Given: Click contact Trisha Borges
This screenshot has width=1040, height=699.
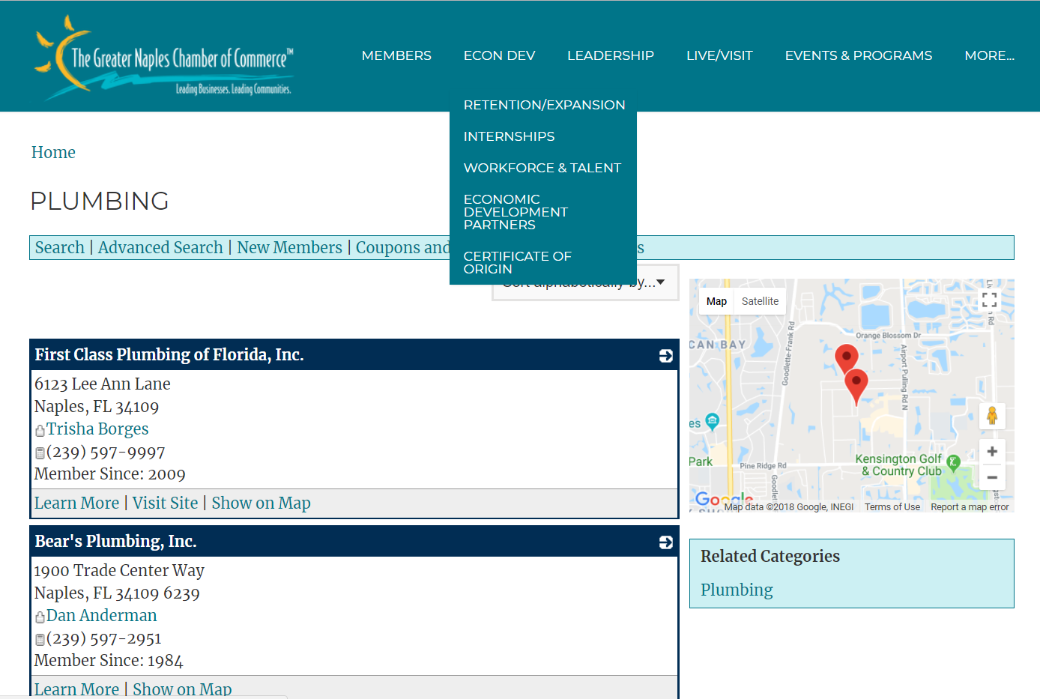Looking at the screenshot, I should click(97, 429).
